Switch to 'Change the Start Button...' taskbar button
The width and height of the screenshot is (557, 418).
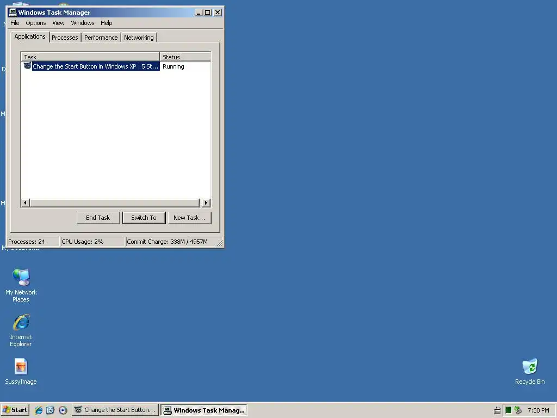tap(115, 410)
